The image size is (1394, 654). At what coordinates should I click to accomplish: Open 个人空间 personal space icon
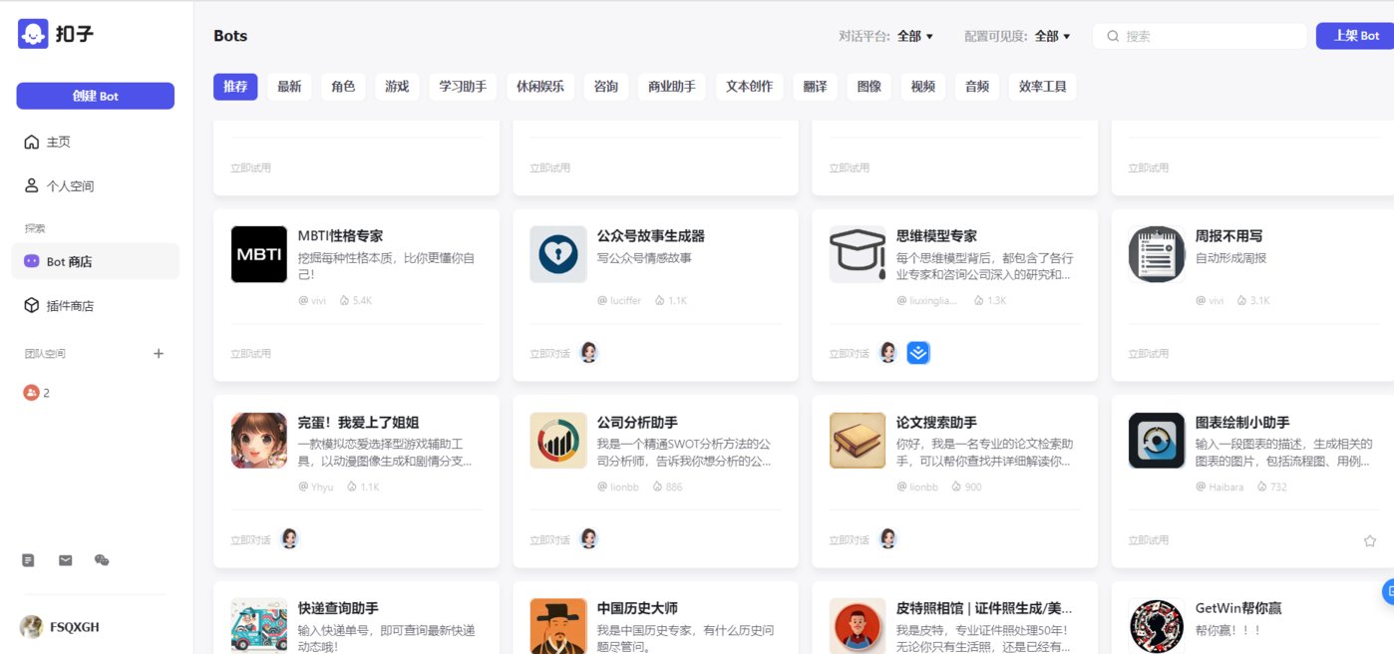click(x=31, y=186)
